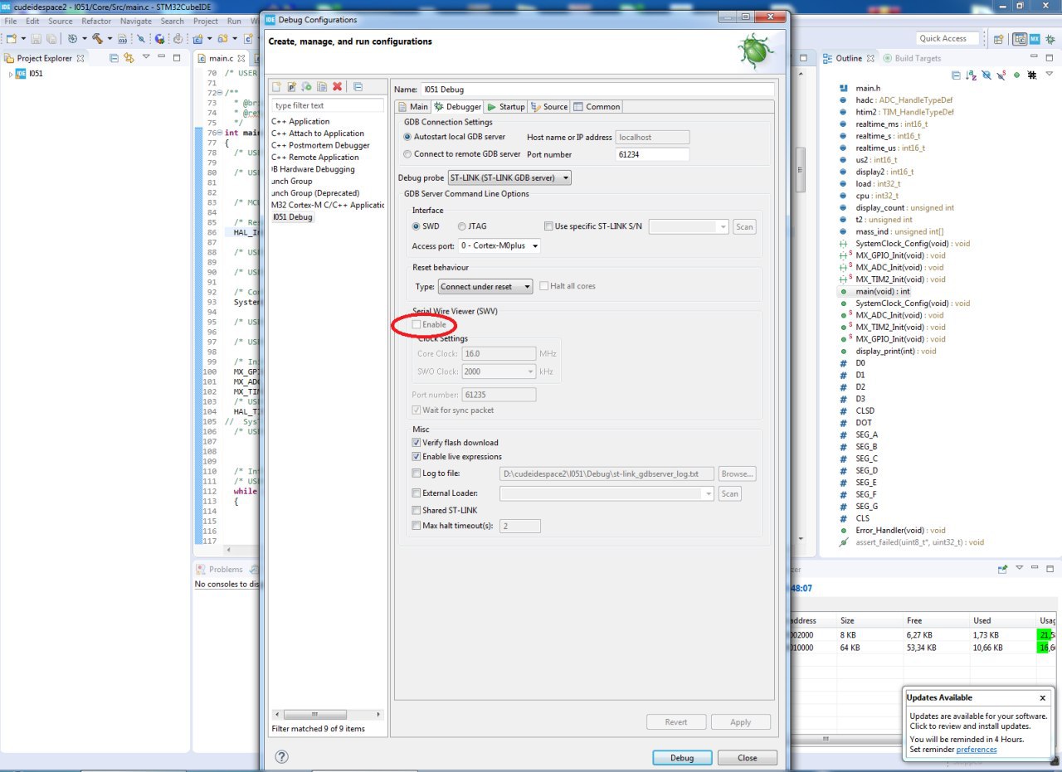Click the Hide Fields icon in Outline

(986, 75)
